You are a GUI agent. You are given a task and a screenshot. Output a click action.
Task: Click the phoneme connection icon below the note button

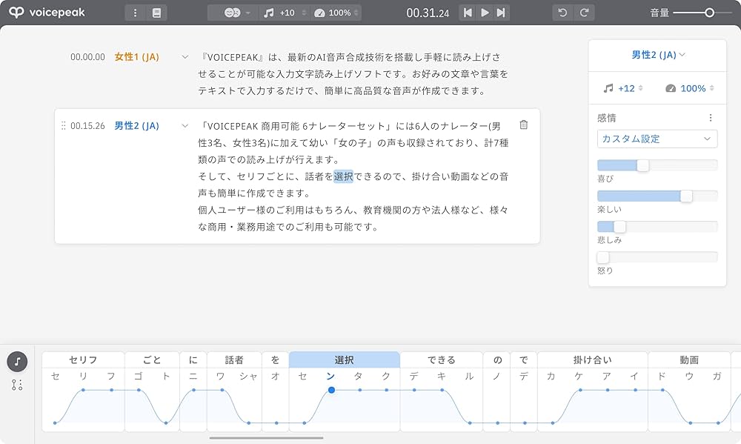tap(16, 385)
